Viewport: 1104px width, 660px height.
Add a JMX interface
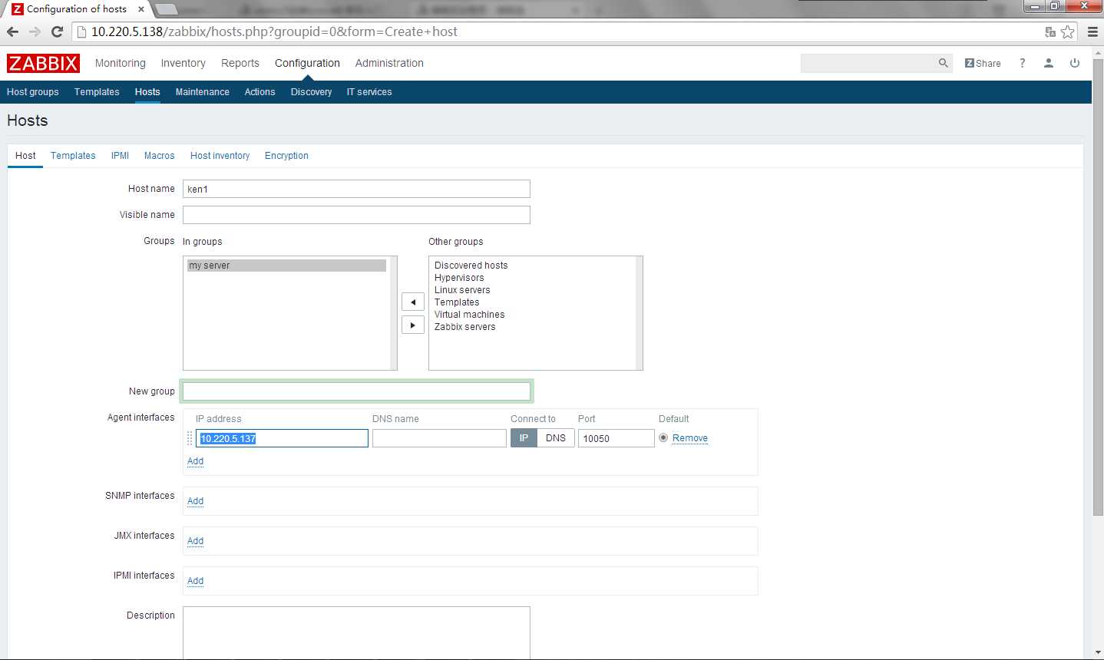[195, 541]
